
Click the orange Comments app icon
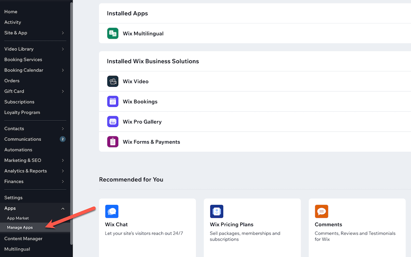[x=321, y=211]
